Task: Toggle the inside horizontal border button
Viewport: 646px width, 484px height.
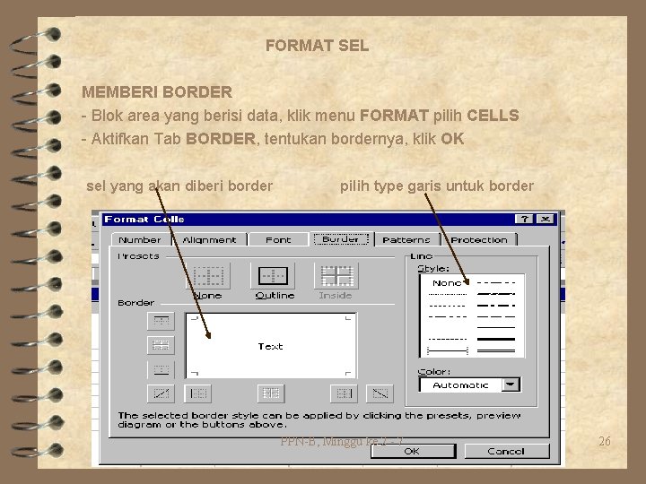Action: point(161,345)
